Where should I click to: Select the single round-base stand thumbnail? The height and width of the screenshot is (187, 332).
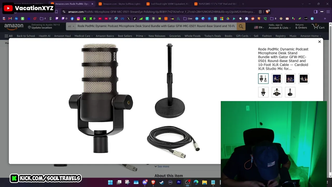click(x=290, y=92)
